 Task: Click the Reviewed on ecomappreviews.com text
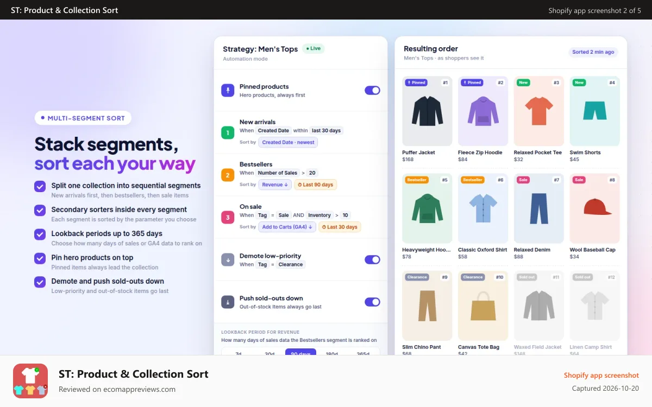[117, 389]
